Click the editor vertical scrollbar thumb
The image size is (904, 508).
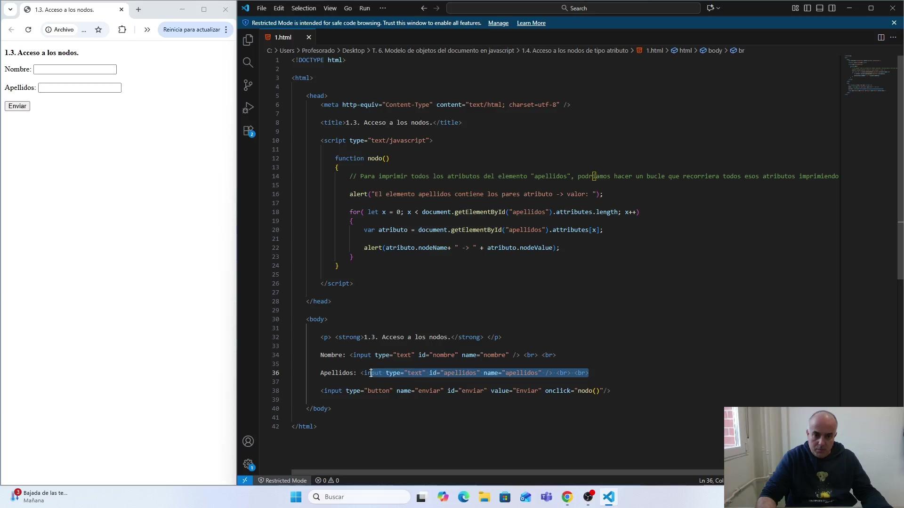(x=901, y=167)
